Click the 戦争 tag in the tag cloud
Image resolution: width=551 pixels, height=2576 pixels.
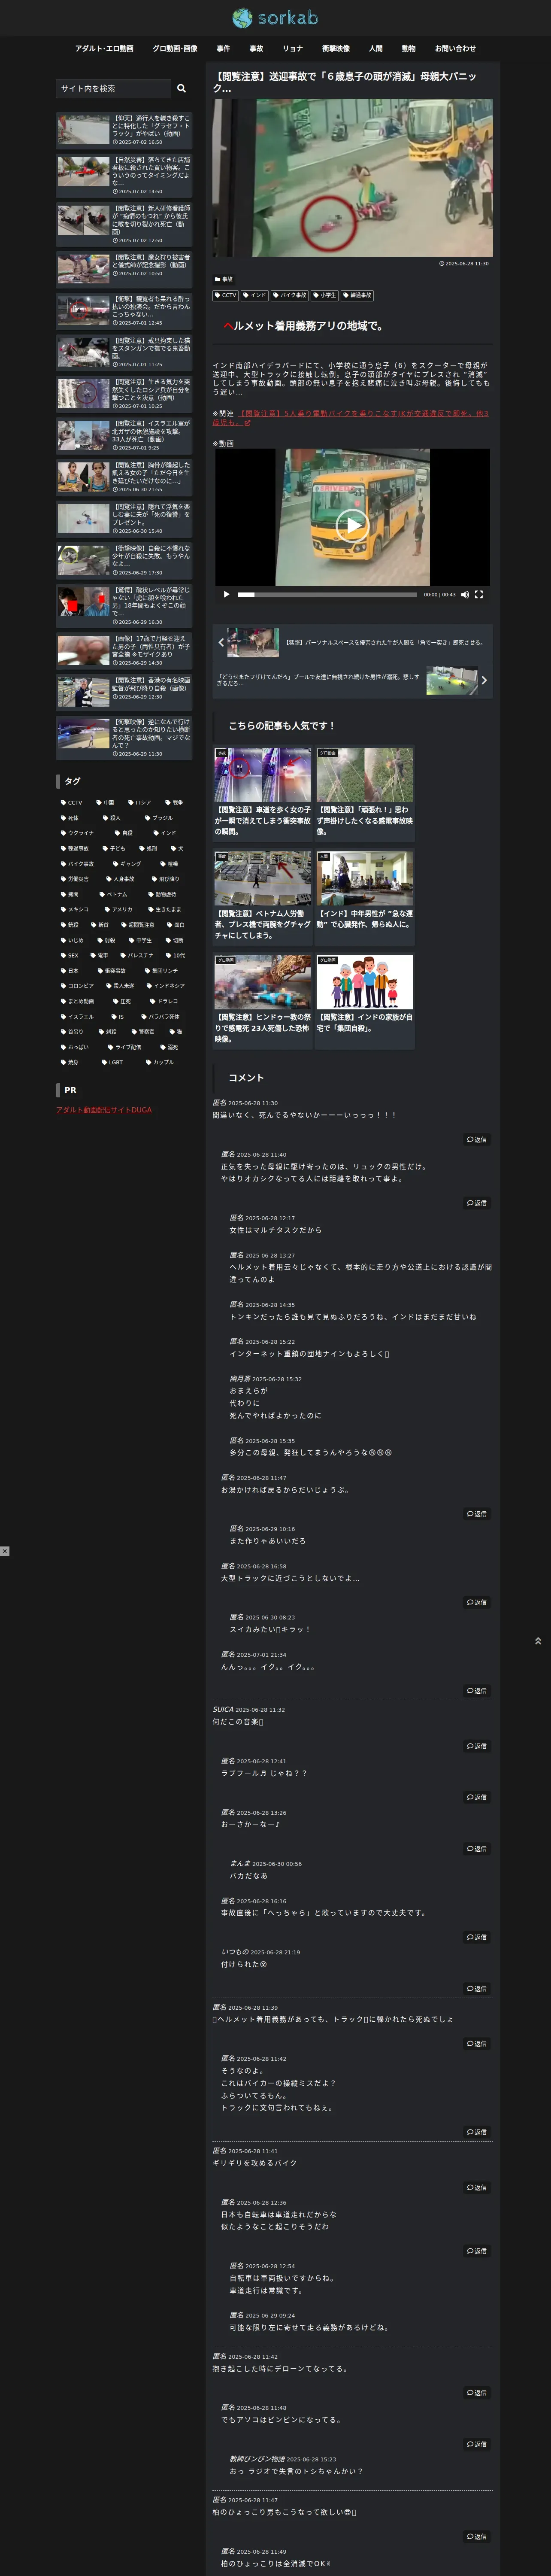173,802
